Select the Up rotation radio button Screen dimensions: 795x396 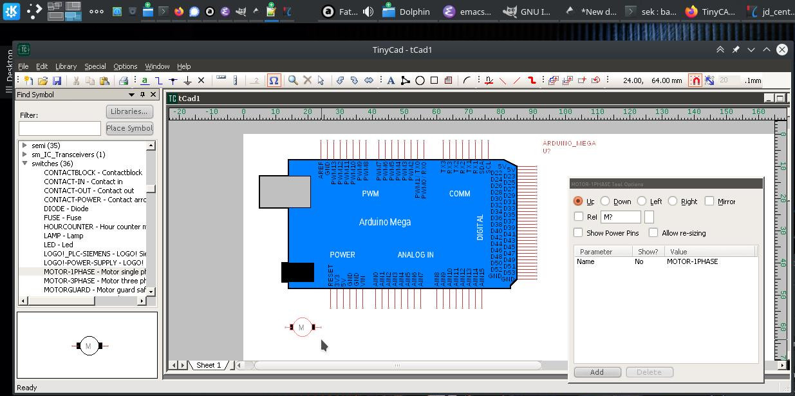(578, 201)
